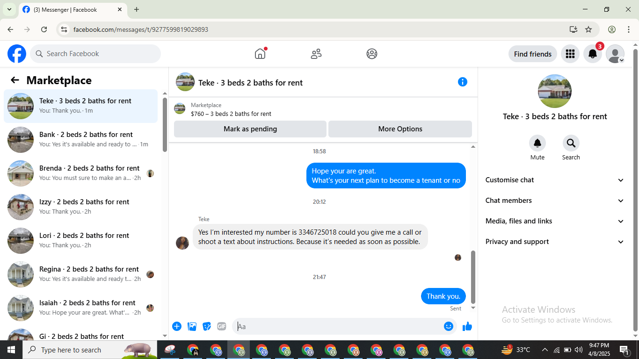Go back with the Marketplace arrow icon
This screenshot has width=639, height=359.
(x=15, y=80)
